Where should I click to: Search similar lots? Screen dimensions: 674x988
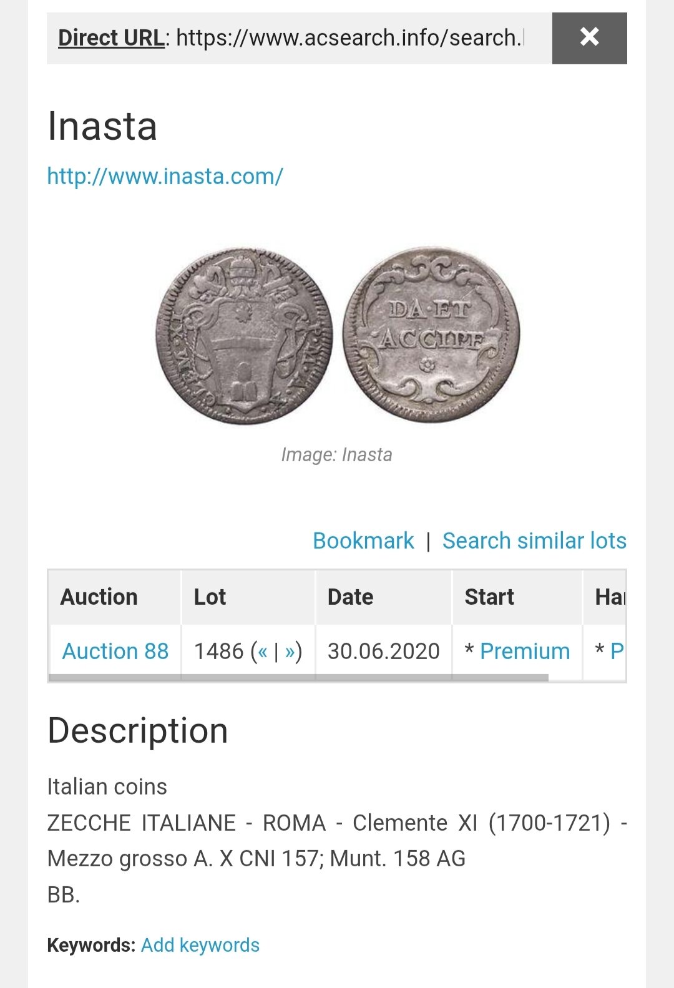tap(534, 540)
